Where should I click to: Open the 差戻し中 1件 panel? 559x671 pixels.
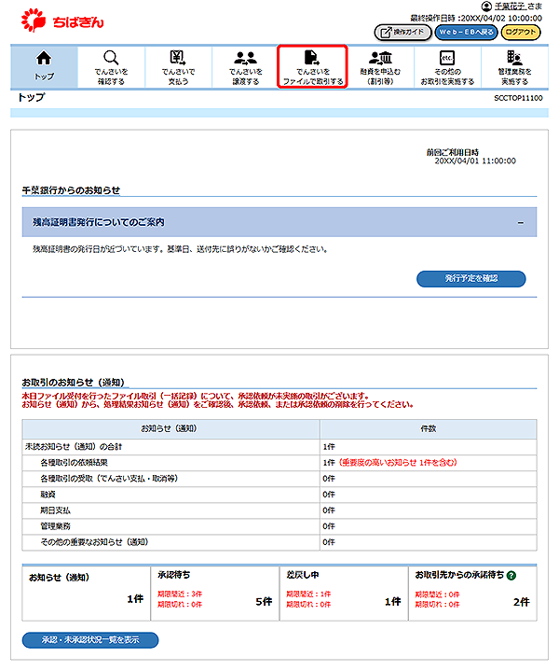tap(342, 593)
